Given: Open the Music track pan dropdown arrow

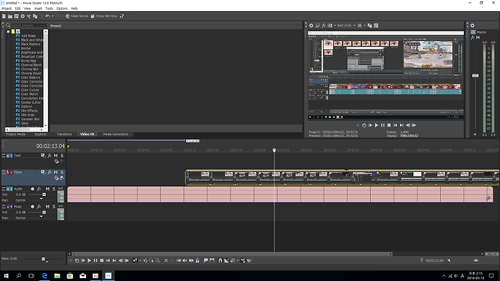Looking at the screenshot, I should click(41, 217).
